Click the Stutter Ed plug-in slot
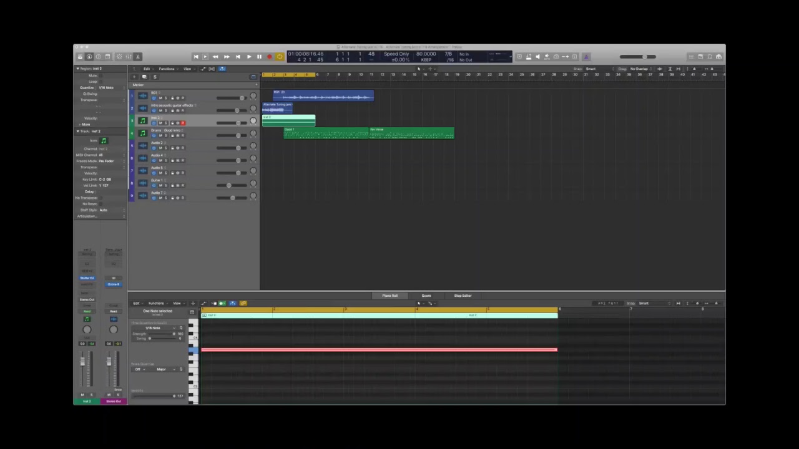 point(87,278)
